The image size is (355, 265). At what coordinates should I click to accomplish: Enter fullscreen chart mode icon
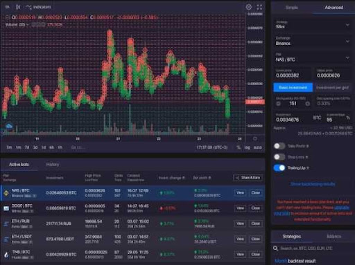tap(259, 7)
